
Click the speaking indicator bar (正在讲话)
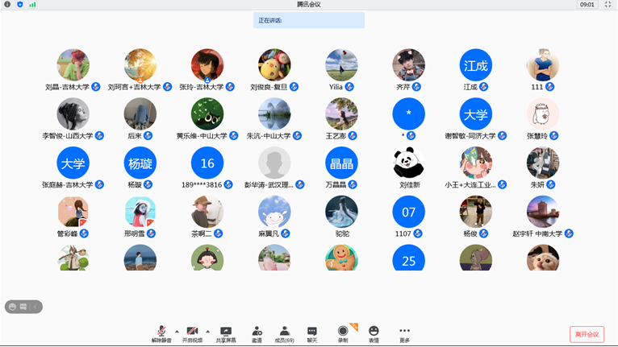click(x=309, y=20)
